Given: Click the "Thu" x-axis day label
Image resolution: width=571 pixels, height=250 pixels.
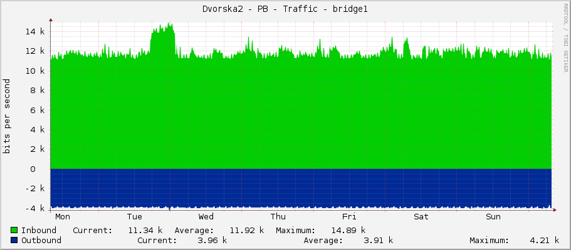Looking at the screenshot, I should click(x=278, y=217).
